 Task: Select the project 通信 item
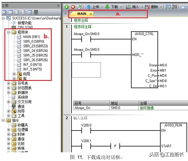click(21, 106)
